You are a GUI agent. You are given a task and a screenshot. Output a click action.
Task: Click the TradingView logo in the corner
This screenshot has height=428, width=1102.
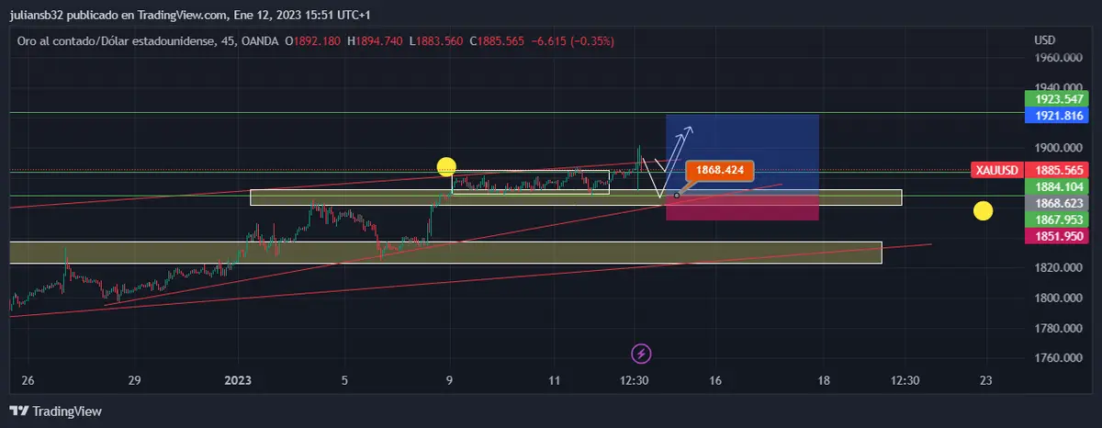coord(56,411)
